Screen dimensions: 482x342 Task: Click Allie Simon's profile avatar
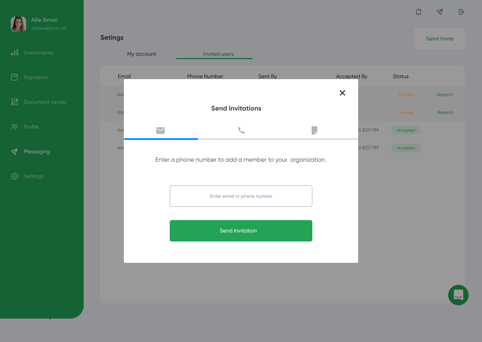click(x=18, y=24)
